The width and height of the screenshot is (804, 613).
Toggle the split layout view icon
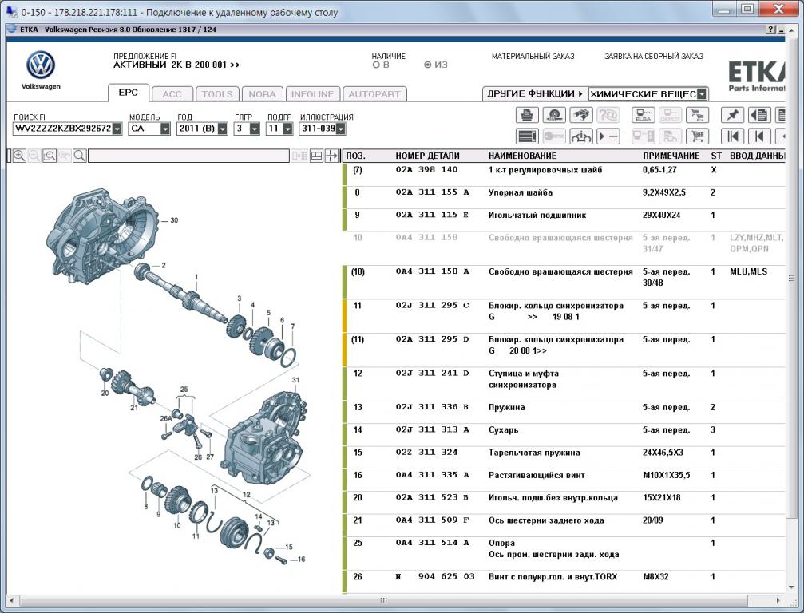point(316,156)
